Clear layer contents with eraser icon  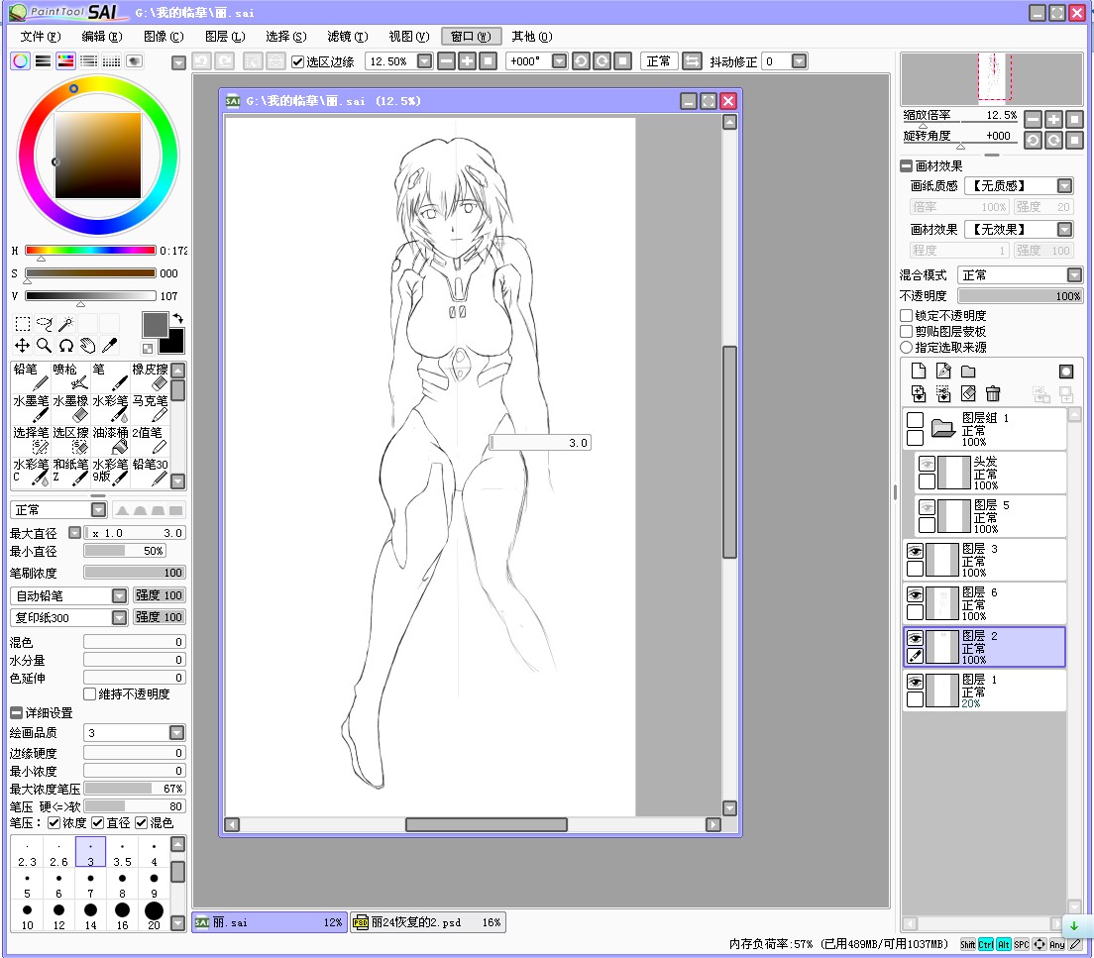(968, 394)
